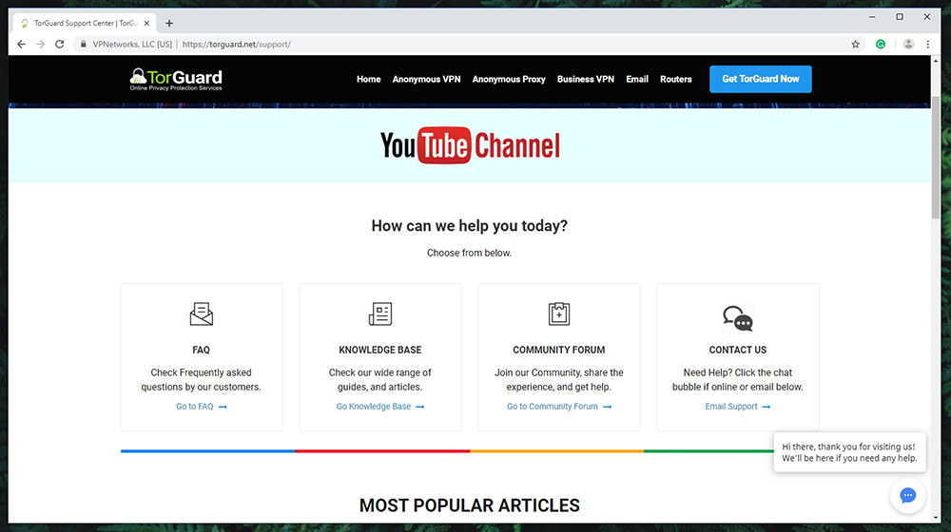The height and width of the screenshot is (532, 951).
Task: Open the Anonymous VPN nav item
Action: (x=426, y=80)
